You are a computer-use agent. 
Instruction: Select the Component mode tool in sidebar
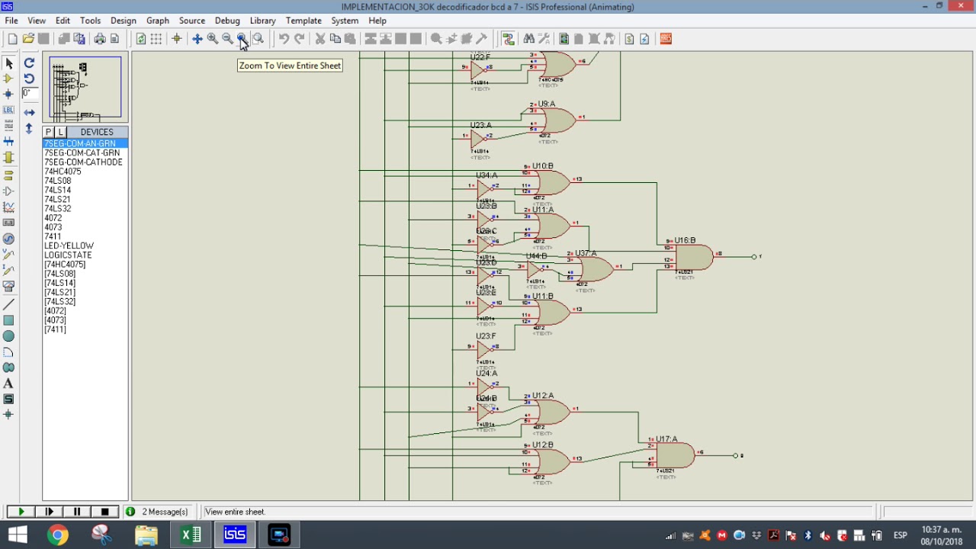click(9, 79)
